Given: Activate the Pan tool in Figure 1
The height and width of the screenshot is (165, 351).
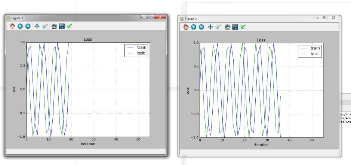Looking at the screenshot, I should (x=36, y=27).
